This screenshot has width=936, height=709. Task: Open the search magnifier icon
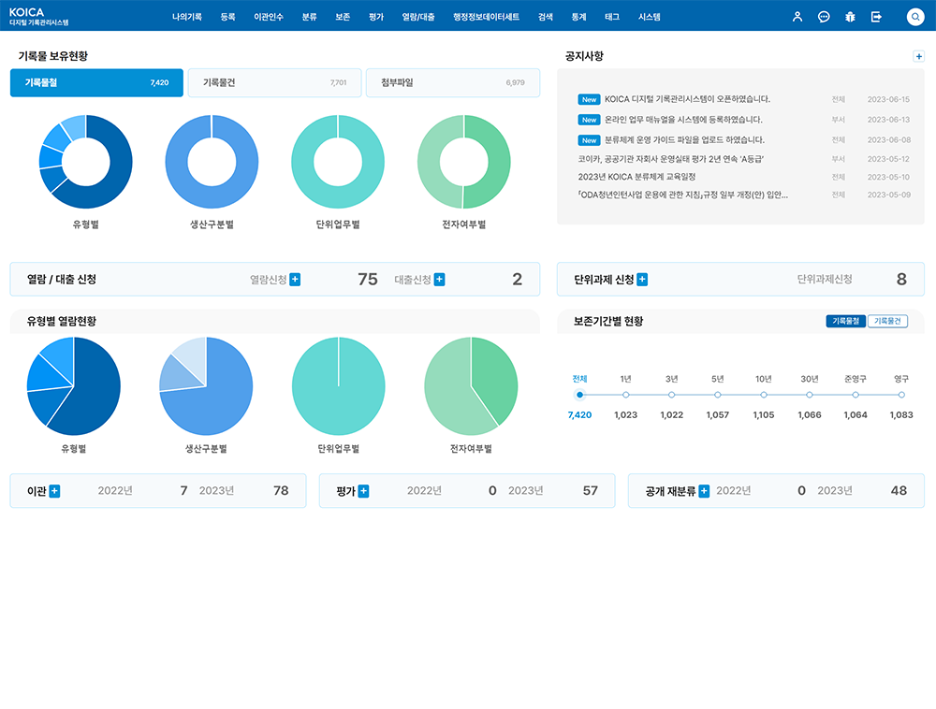915,17
